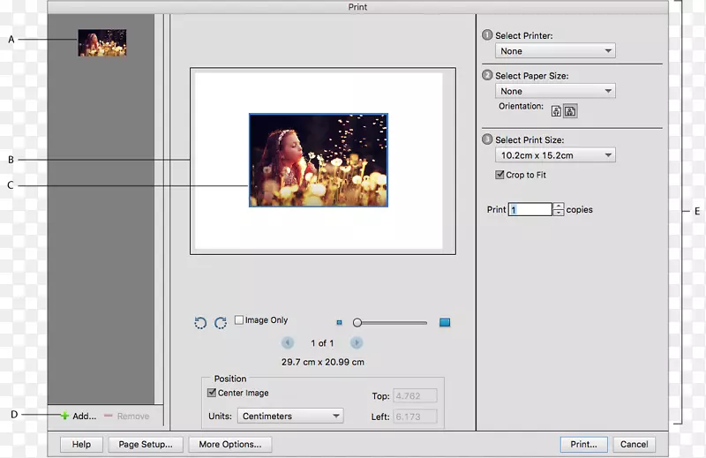The image size is (706, 458).
Task: Click the "29.7 cm x 20.99 cm" size text
Action: click(x=323, y=362)
